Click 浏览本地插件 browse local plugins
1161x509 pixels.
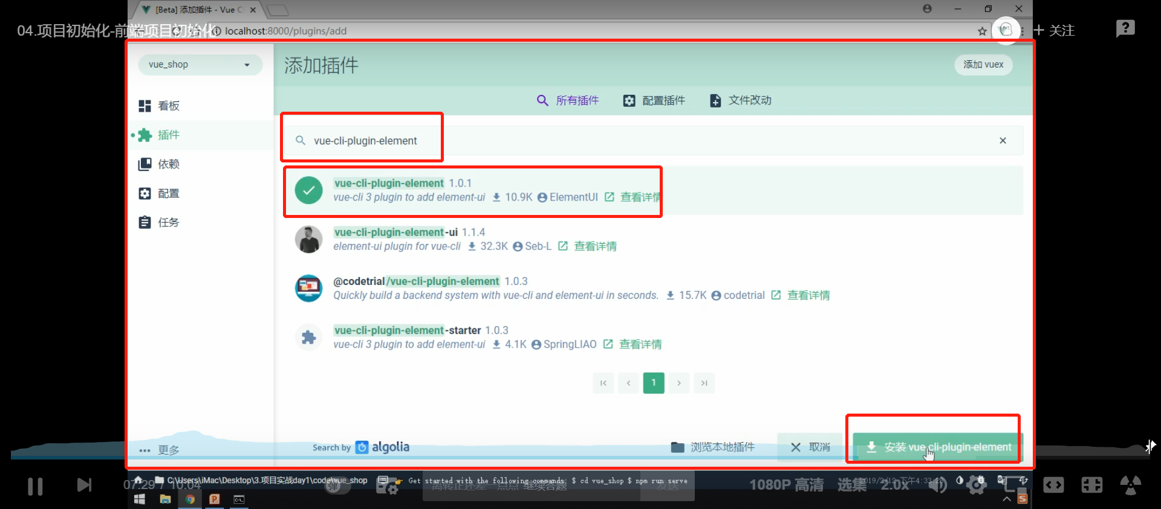[713, 447]
